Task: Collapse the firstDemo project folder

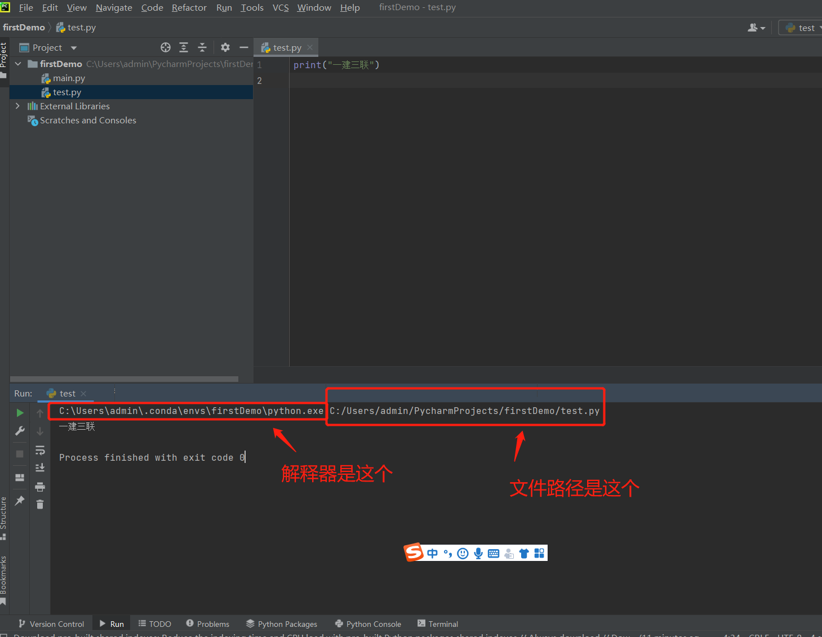Action: [18, 64]
